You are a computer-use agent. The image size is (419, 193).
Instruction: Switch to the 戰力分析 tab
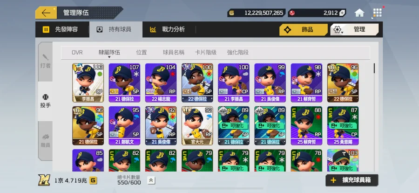coord(169,29)
